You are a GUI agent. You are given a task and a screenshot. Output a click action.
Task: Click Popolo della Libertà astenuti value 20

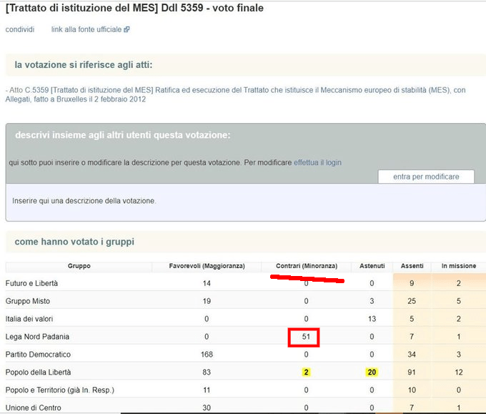click(372, 372)
